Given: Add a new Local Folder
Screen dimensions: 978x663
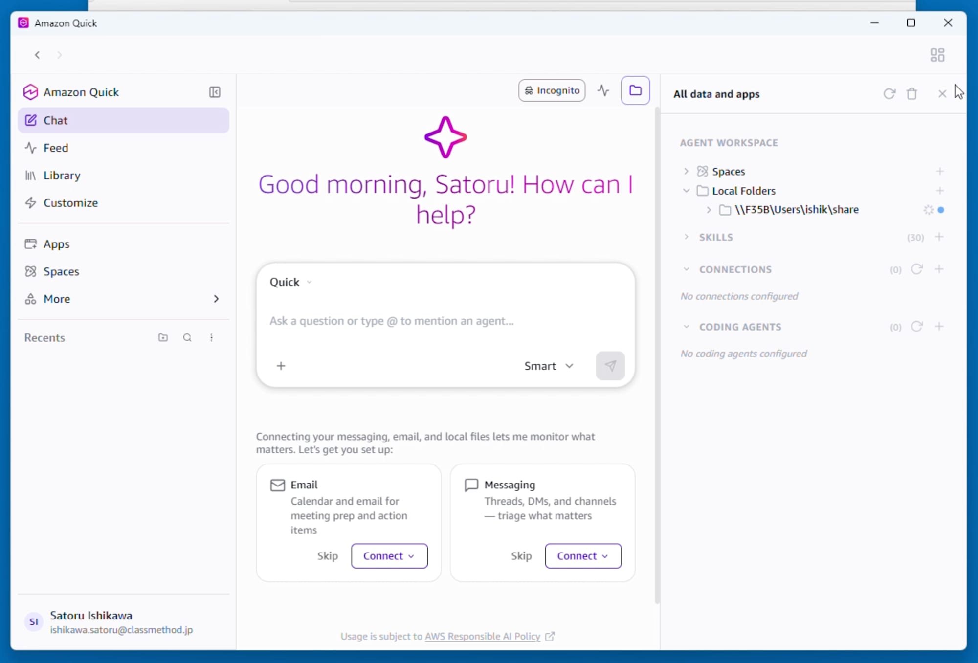Looking at the screenshot, I should 939,191.
